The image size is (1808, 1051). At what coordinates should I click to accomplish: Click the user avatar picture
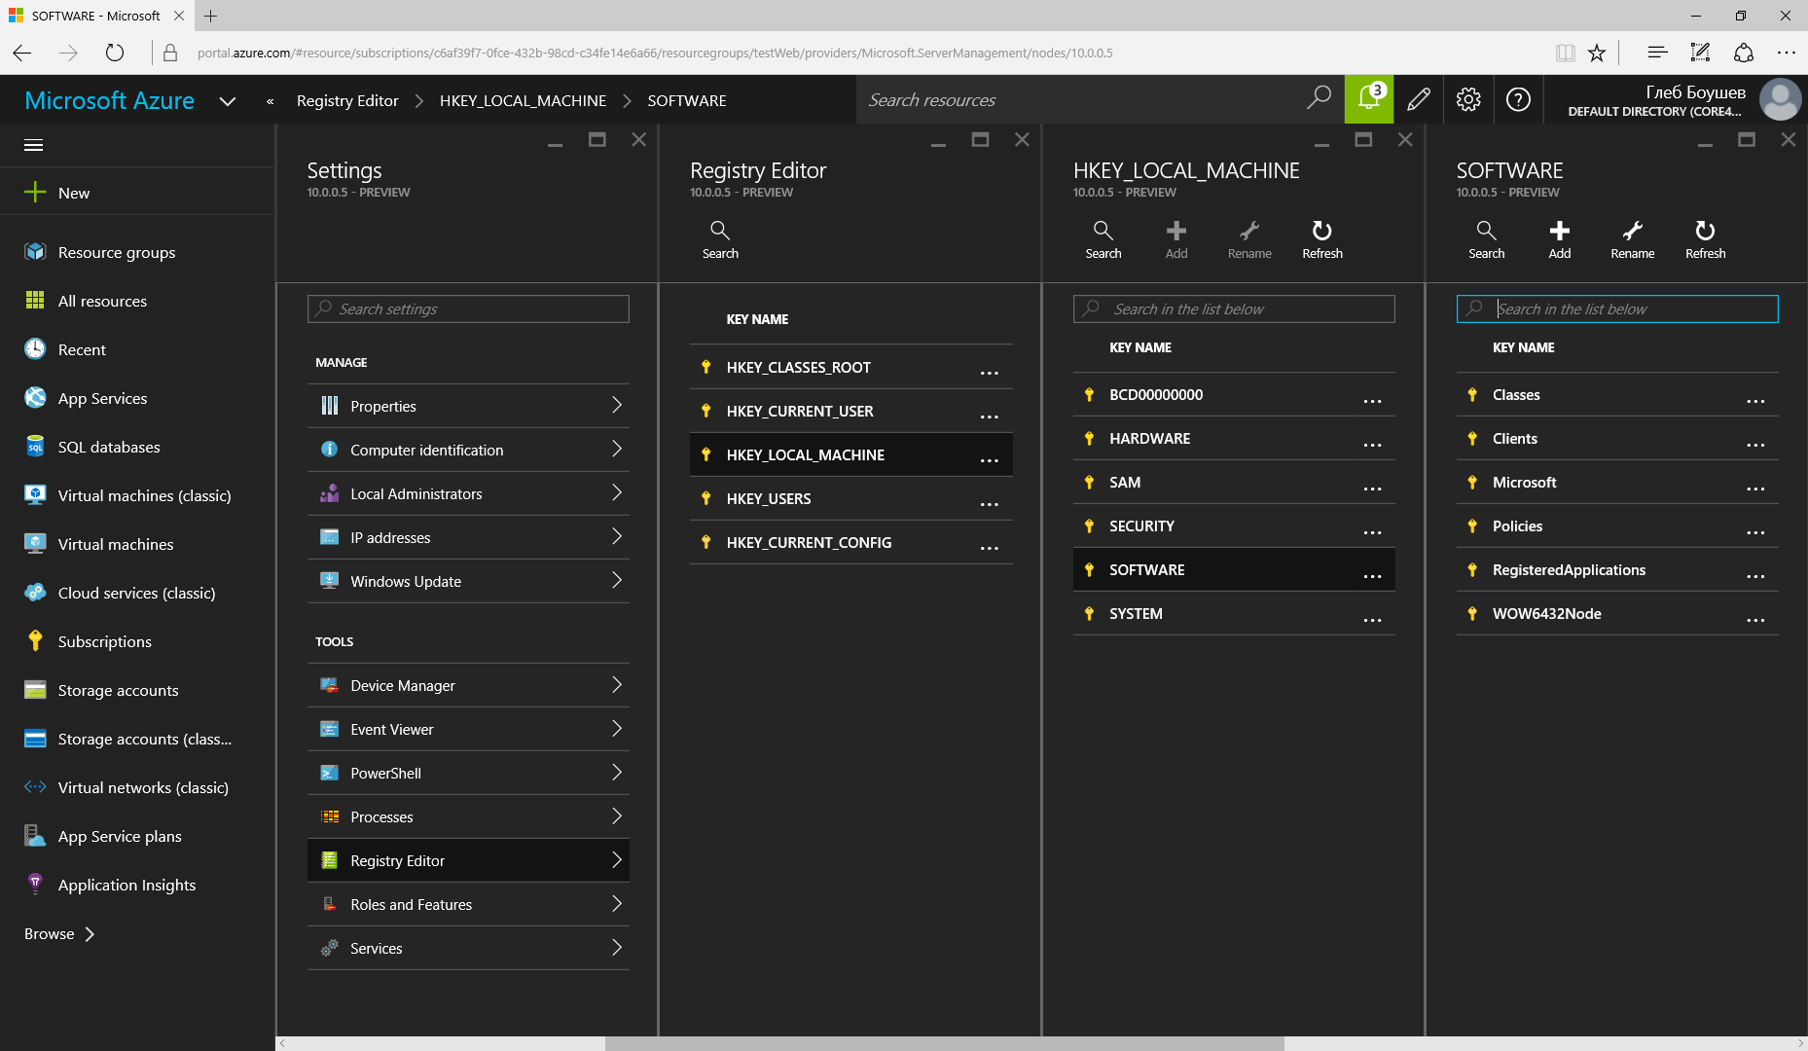(x=1781, y=99)
